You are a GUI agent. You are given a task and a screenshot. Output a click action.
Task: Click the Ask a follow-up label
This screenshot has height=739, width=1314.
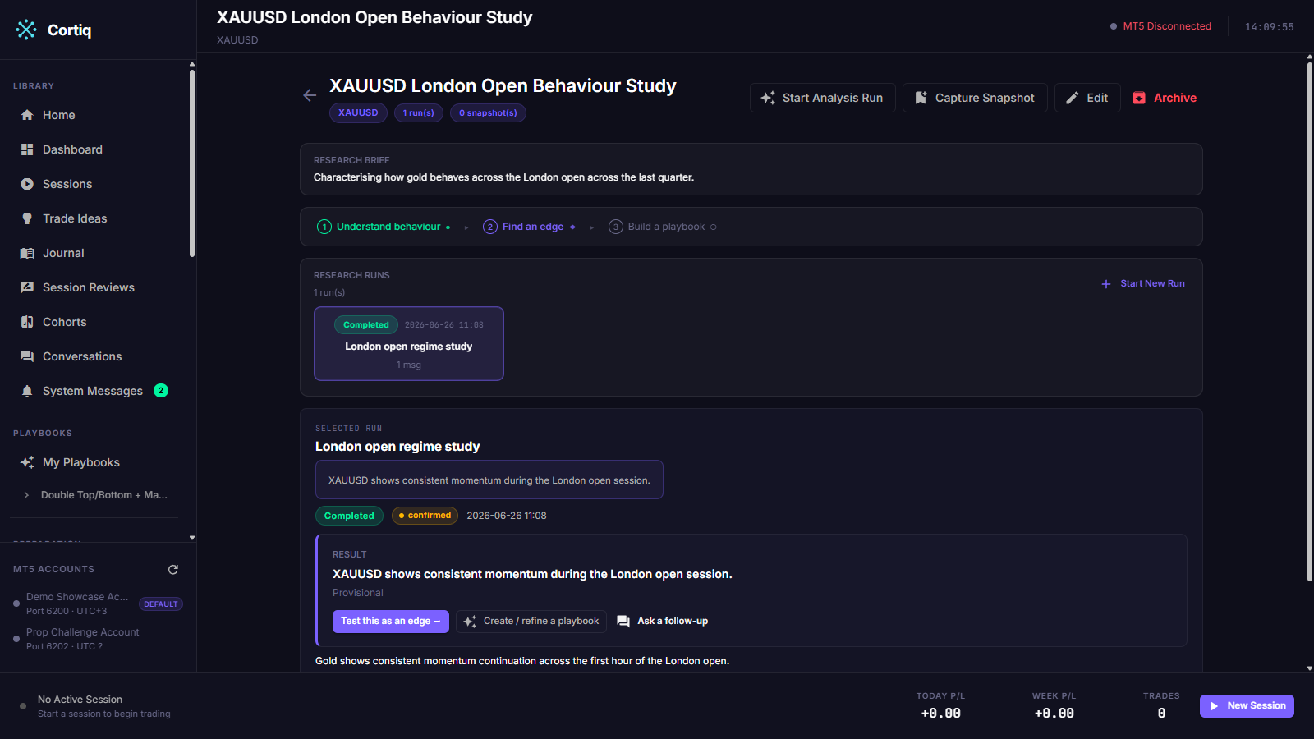point(673,621)
